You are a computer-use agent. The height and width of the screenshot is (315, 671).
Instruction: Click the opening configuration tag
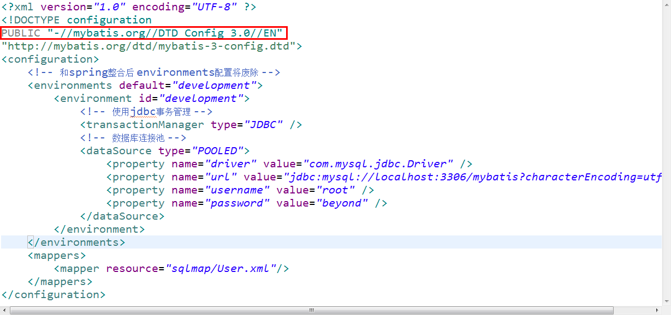[50, 59]
